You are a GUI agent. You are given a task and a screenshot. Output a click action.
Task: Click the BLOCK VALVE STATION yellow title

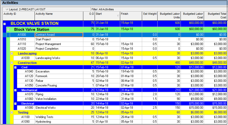[x=35, y=24]
